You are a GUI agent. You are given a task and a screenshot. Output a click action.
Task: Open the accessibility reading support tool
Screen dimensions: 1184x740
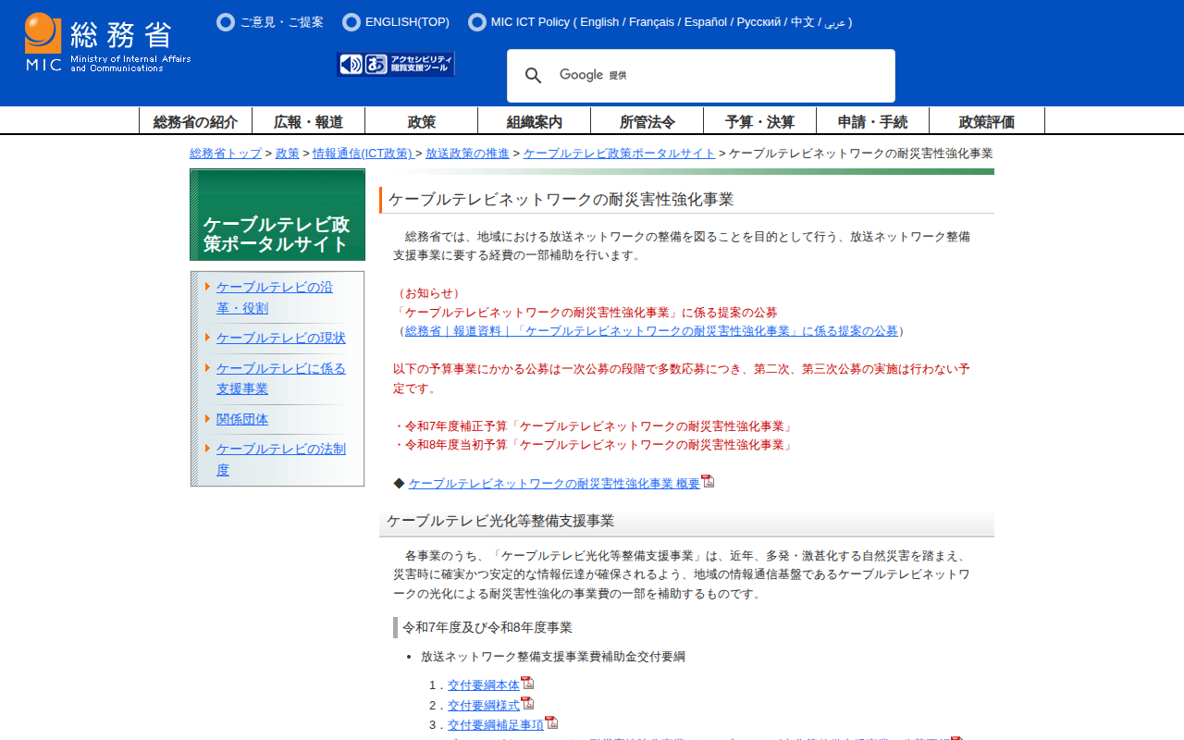396,64
